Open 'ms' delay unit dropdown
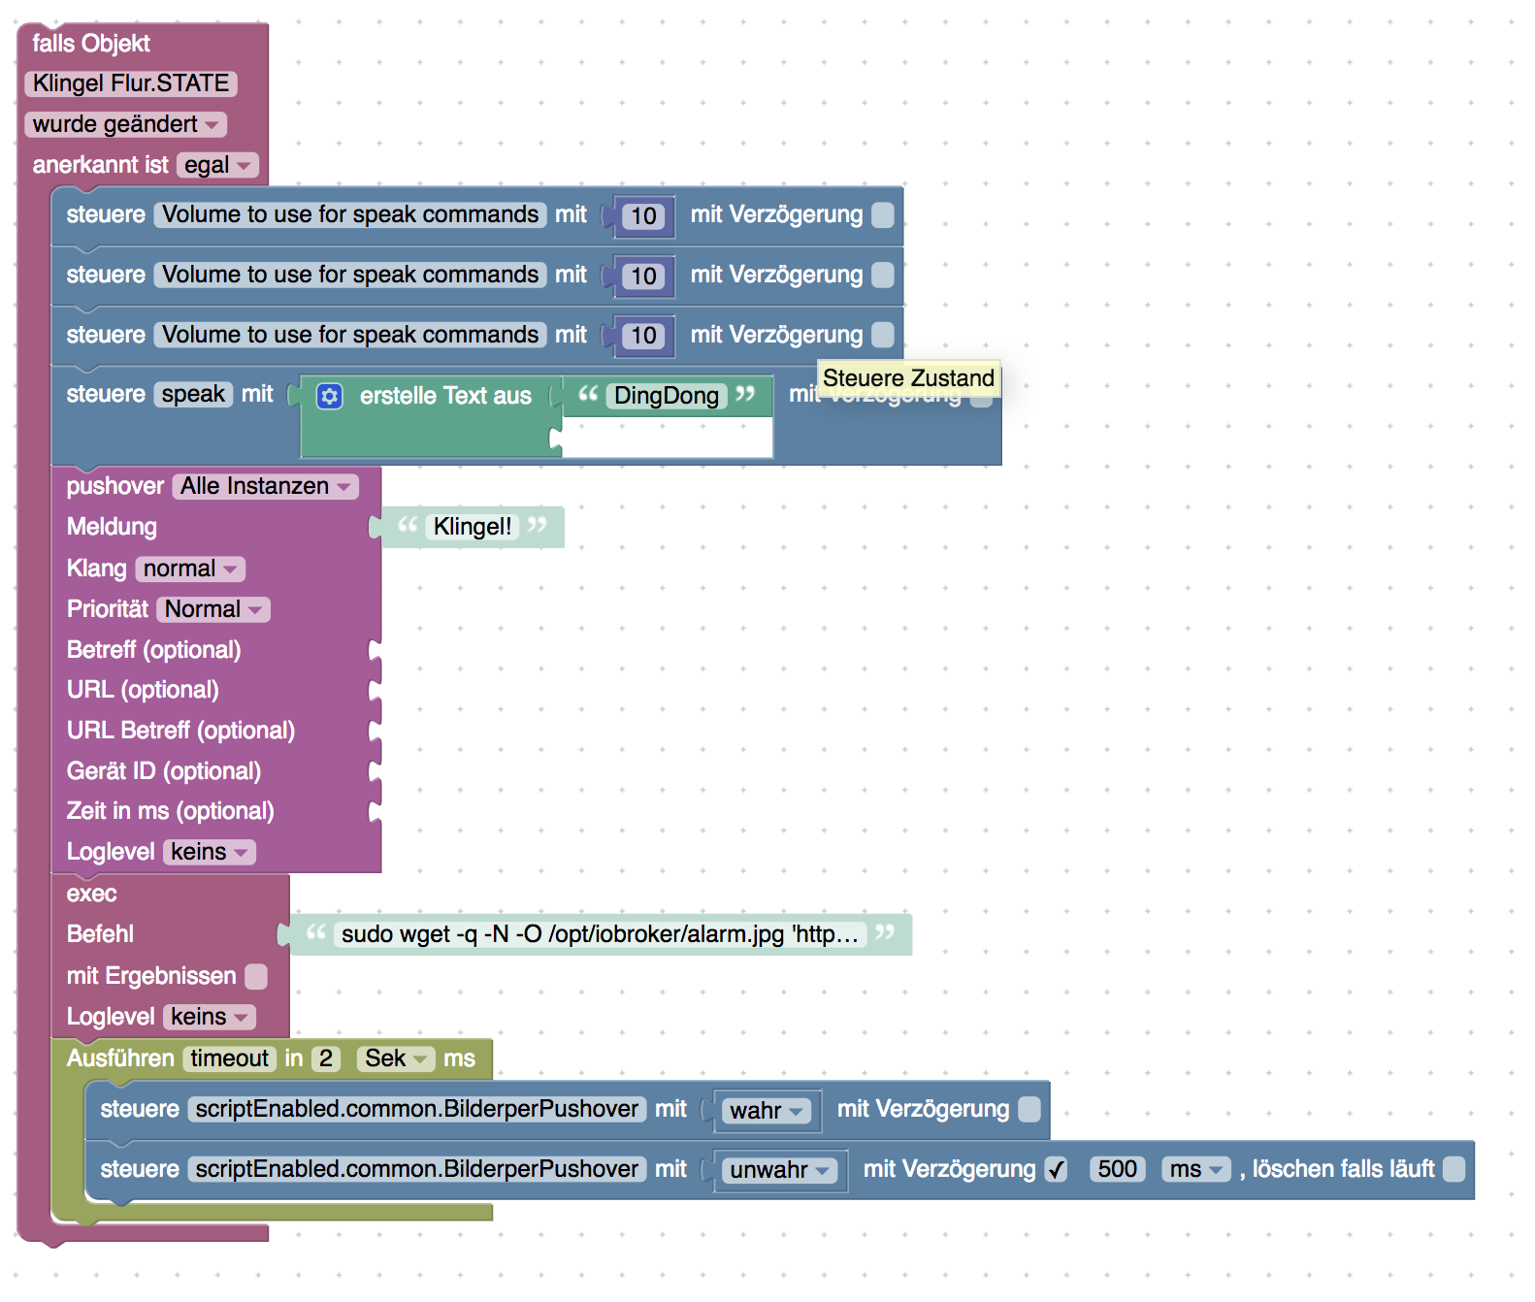The image size is (1535, 1302). pos(1196,1169)
